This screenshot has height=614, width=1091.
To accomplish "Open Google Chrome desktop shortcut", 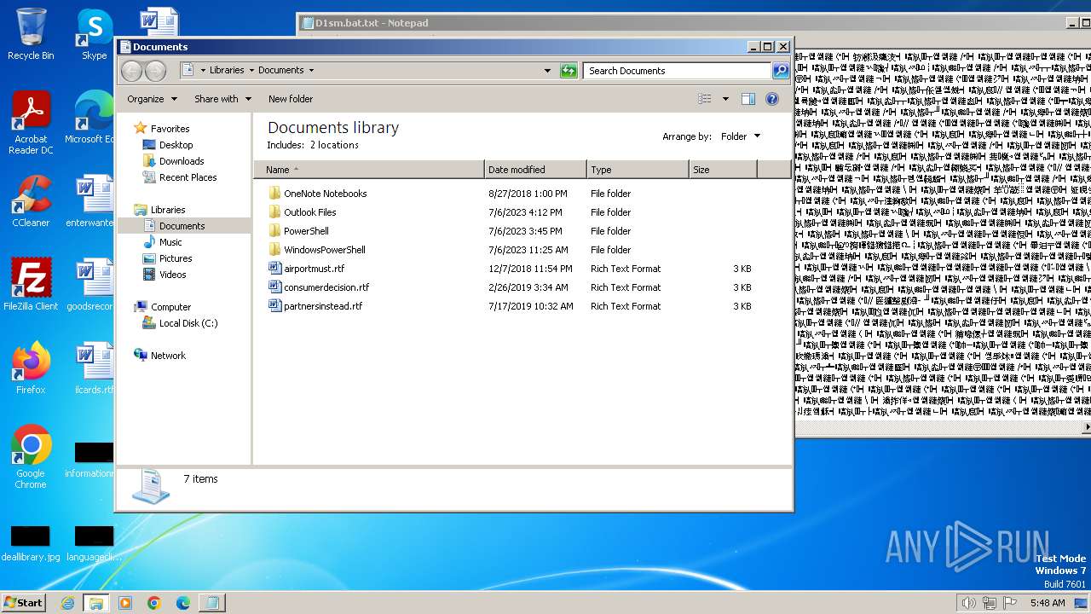I will pyautogui.click(x=31, y=456).
